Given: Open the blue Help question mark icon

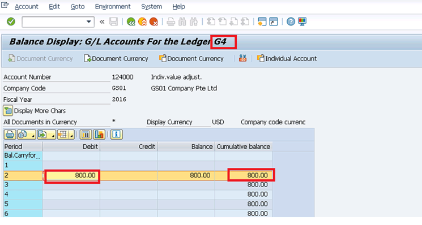Looking at the screenshot, I should (291, 21).
